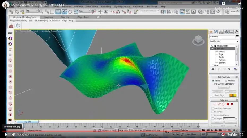The image size is (247, 138).
Task: Collapse the Edit Poly modifier tree node
Action: pos(215,49)
